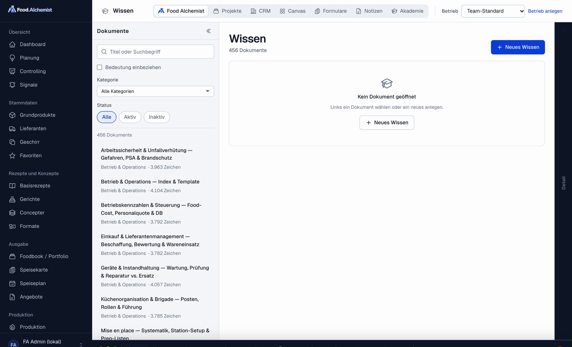This screenshot has width=572, height=347.
Task: Open Dashboard from the sidebar
Action: click(x=32, y=44)
